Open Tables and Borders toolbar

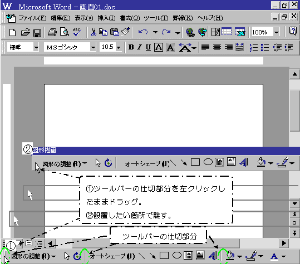click(215, 32)
